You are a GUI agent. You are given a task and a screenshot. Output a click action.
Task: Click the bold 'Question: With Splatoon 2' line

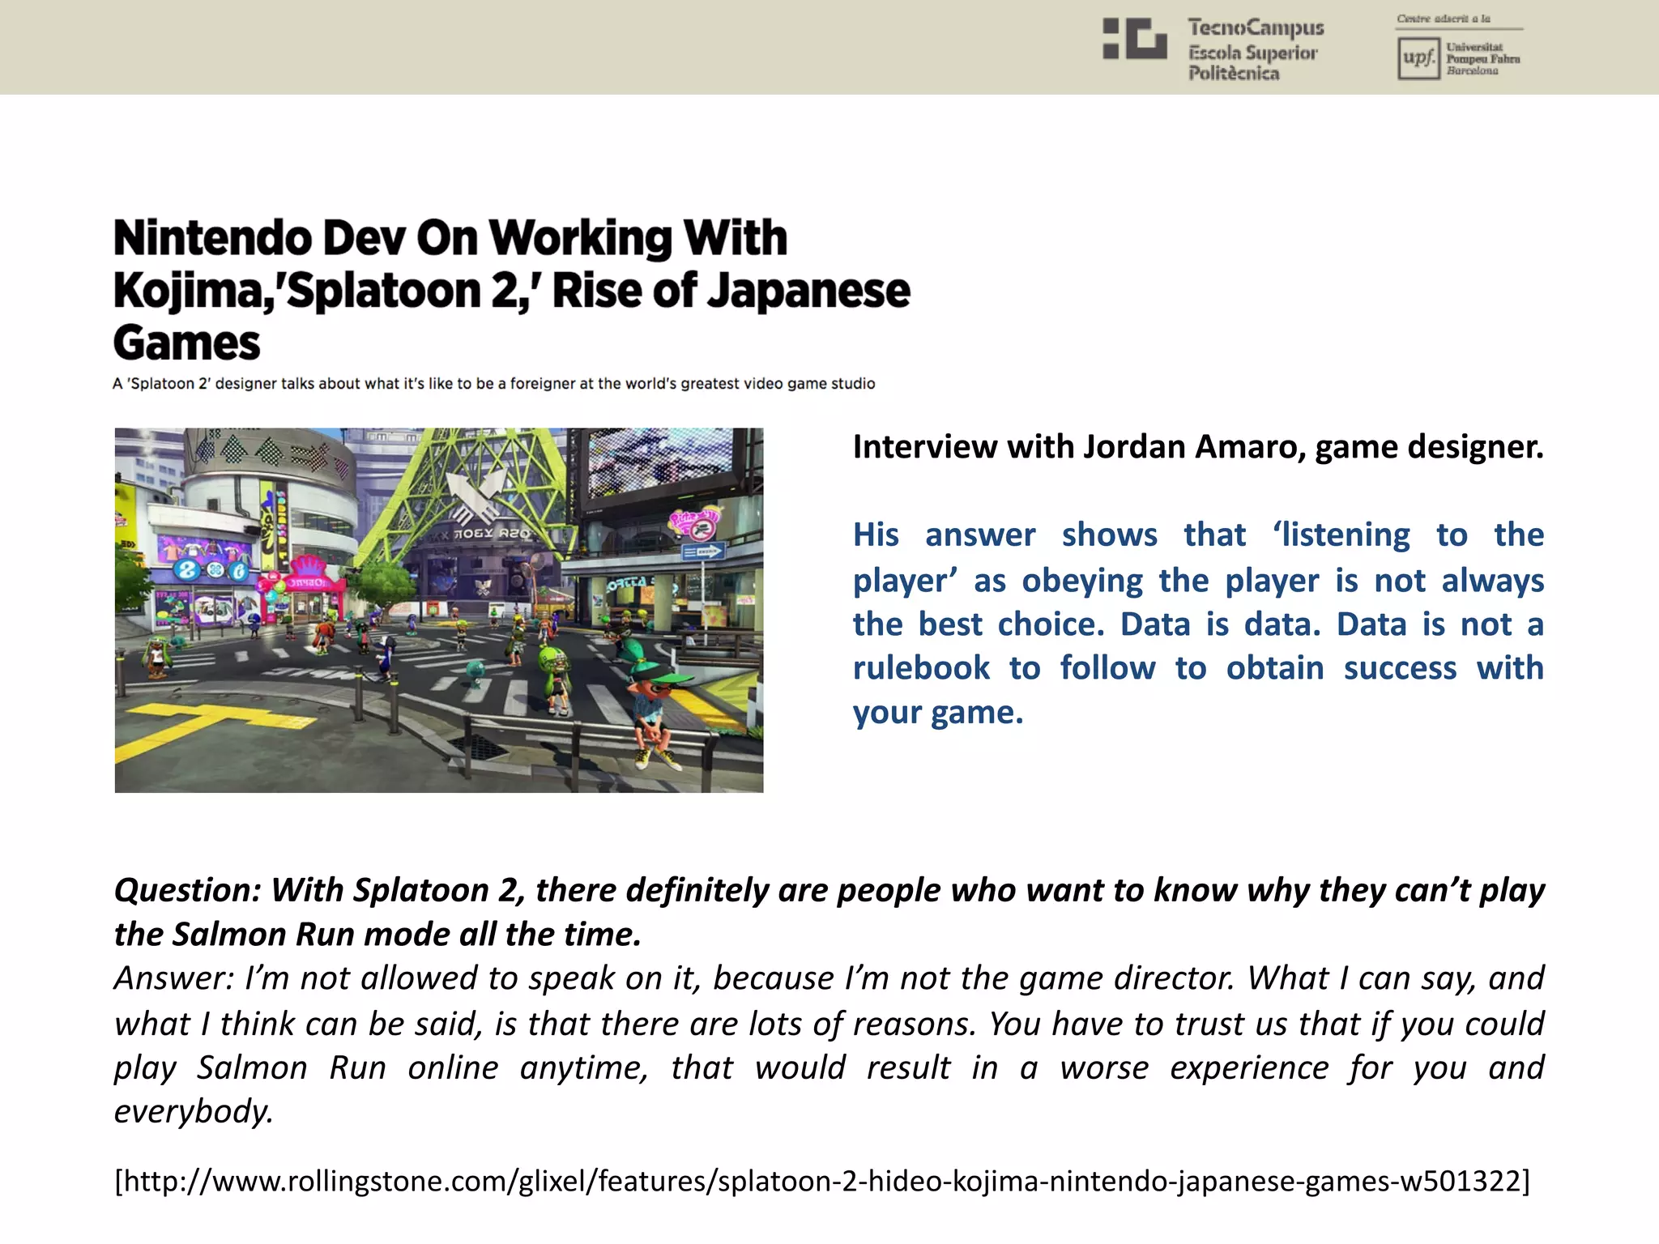[829, 890]
